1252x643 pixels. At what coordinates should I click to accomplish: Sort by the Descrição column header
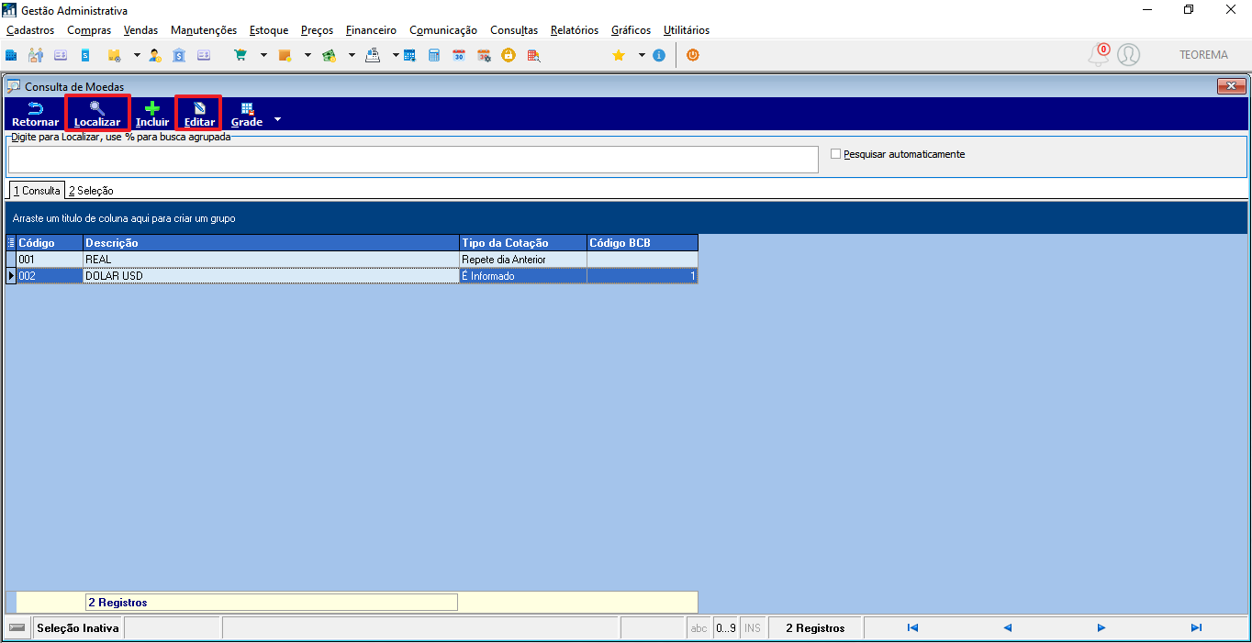coord(271,243)
